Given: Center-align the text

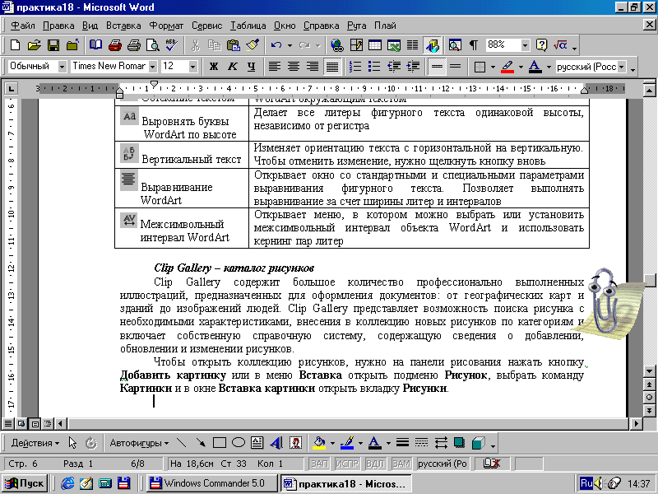Looking at the screenshot, I should (294, 67).
